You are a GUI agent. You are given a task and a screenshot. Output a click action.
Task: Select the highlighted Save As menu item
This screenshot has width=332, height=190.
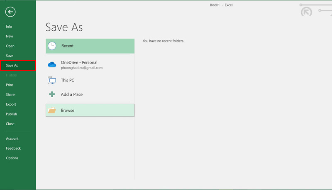[12, 65]
